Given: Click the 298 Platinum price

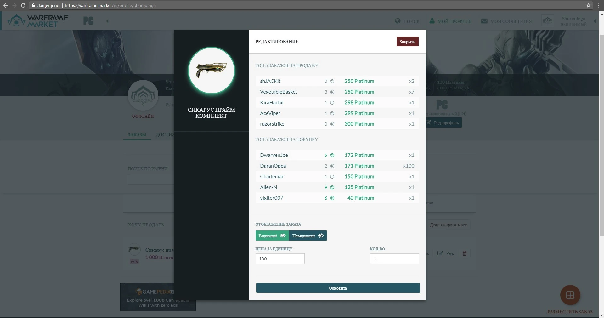Looking at the screenshot, I should point(359,103).
